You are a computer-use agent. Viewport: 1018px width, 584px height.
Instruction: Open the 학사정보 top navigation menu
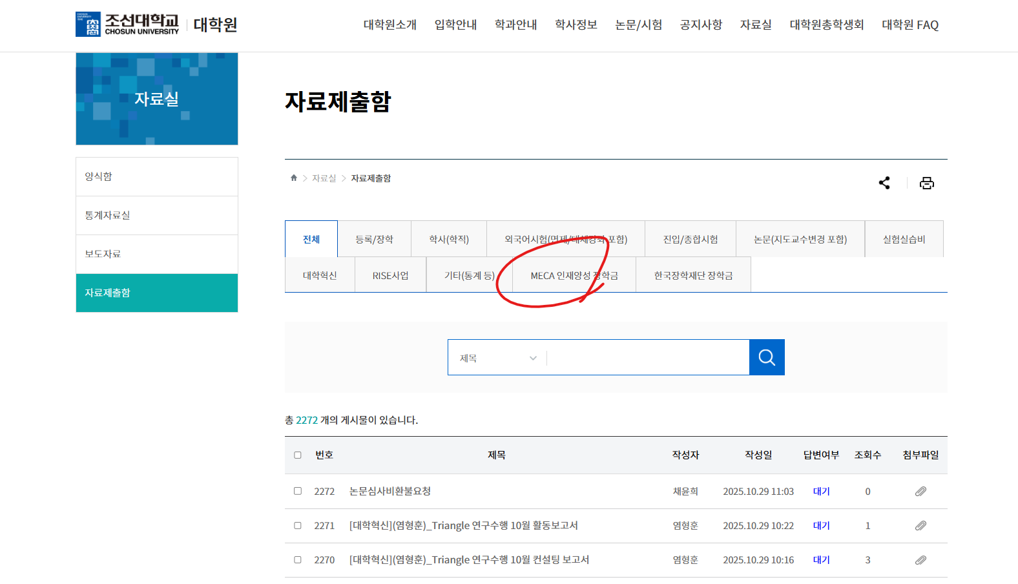(x=576, y=25)
